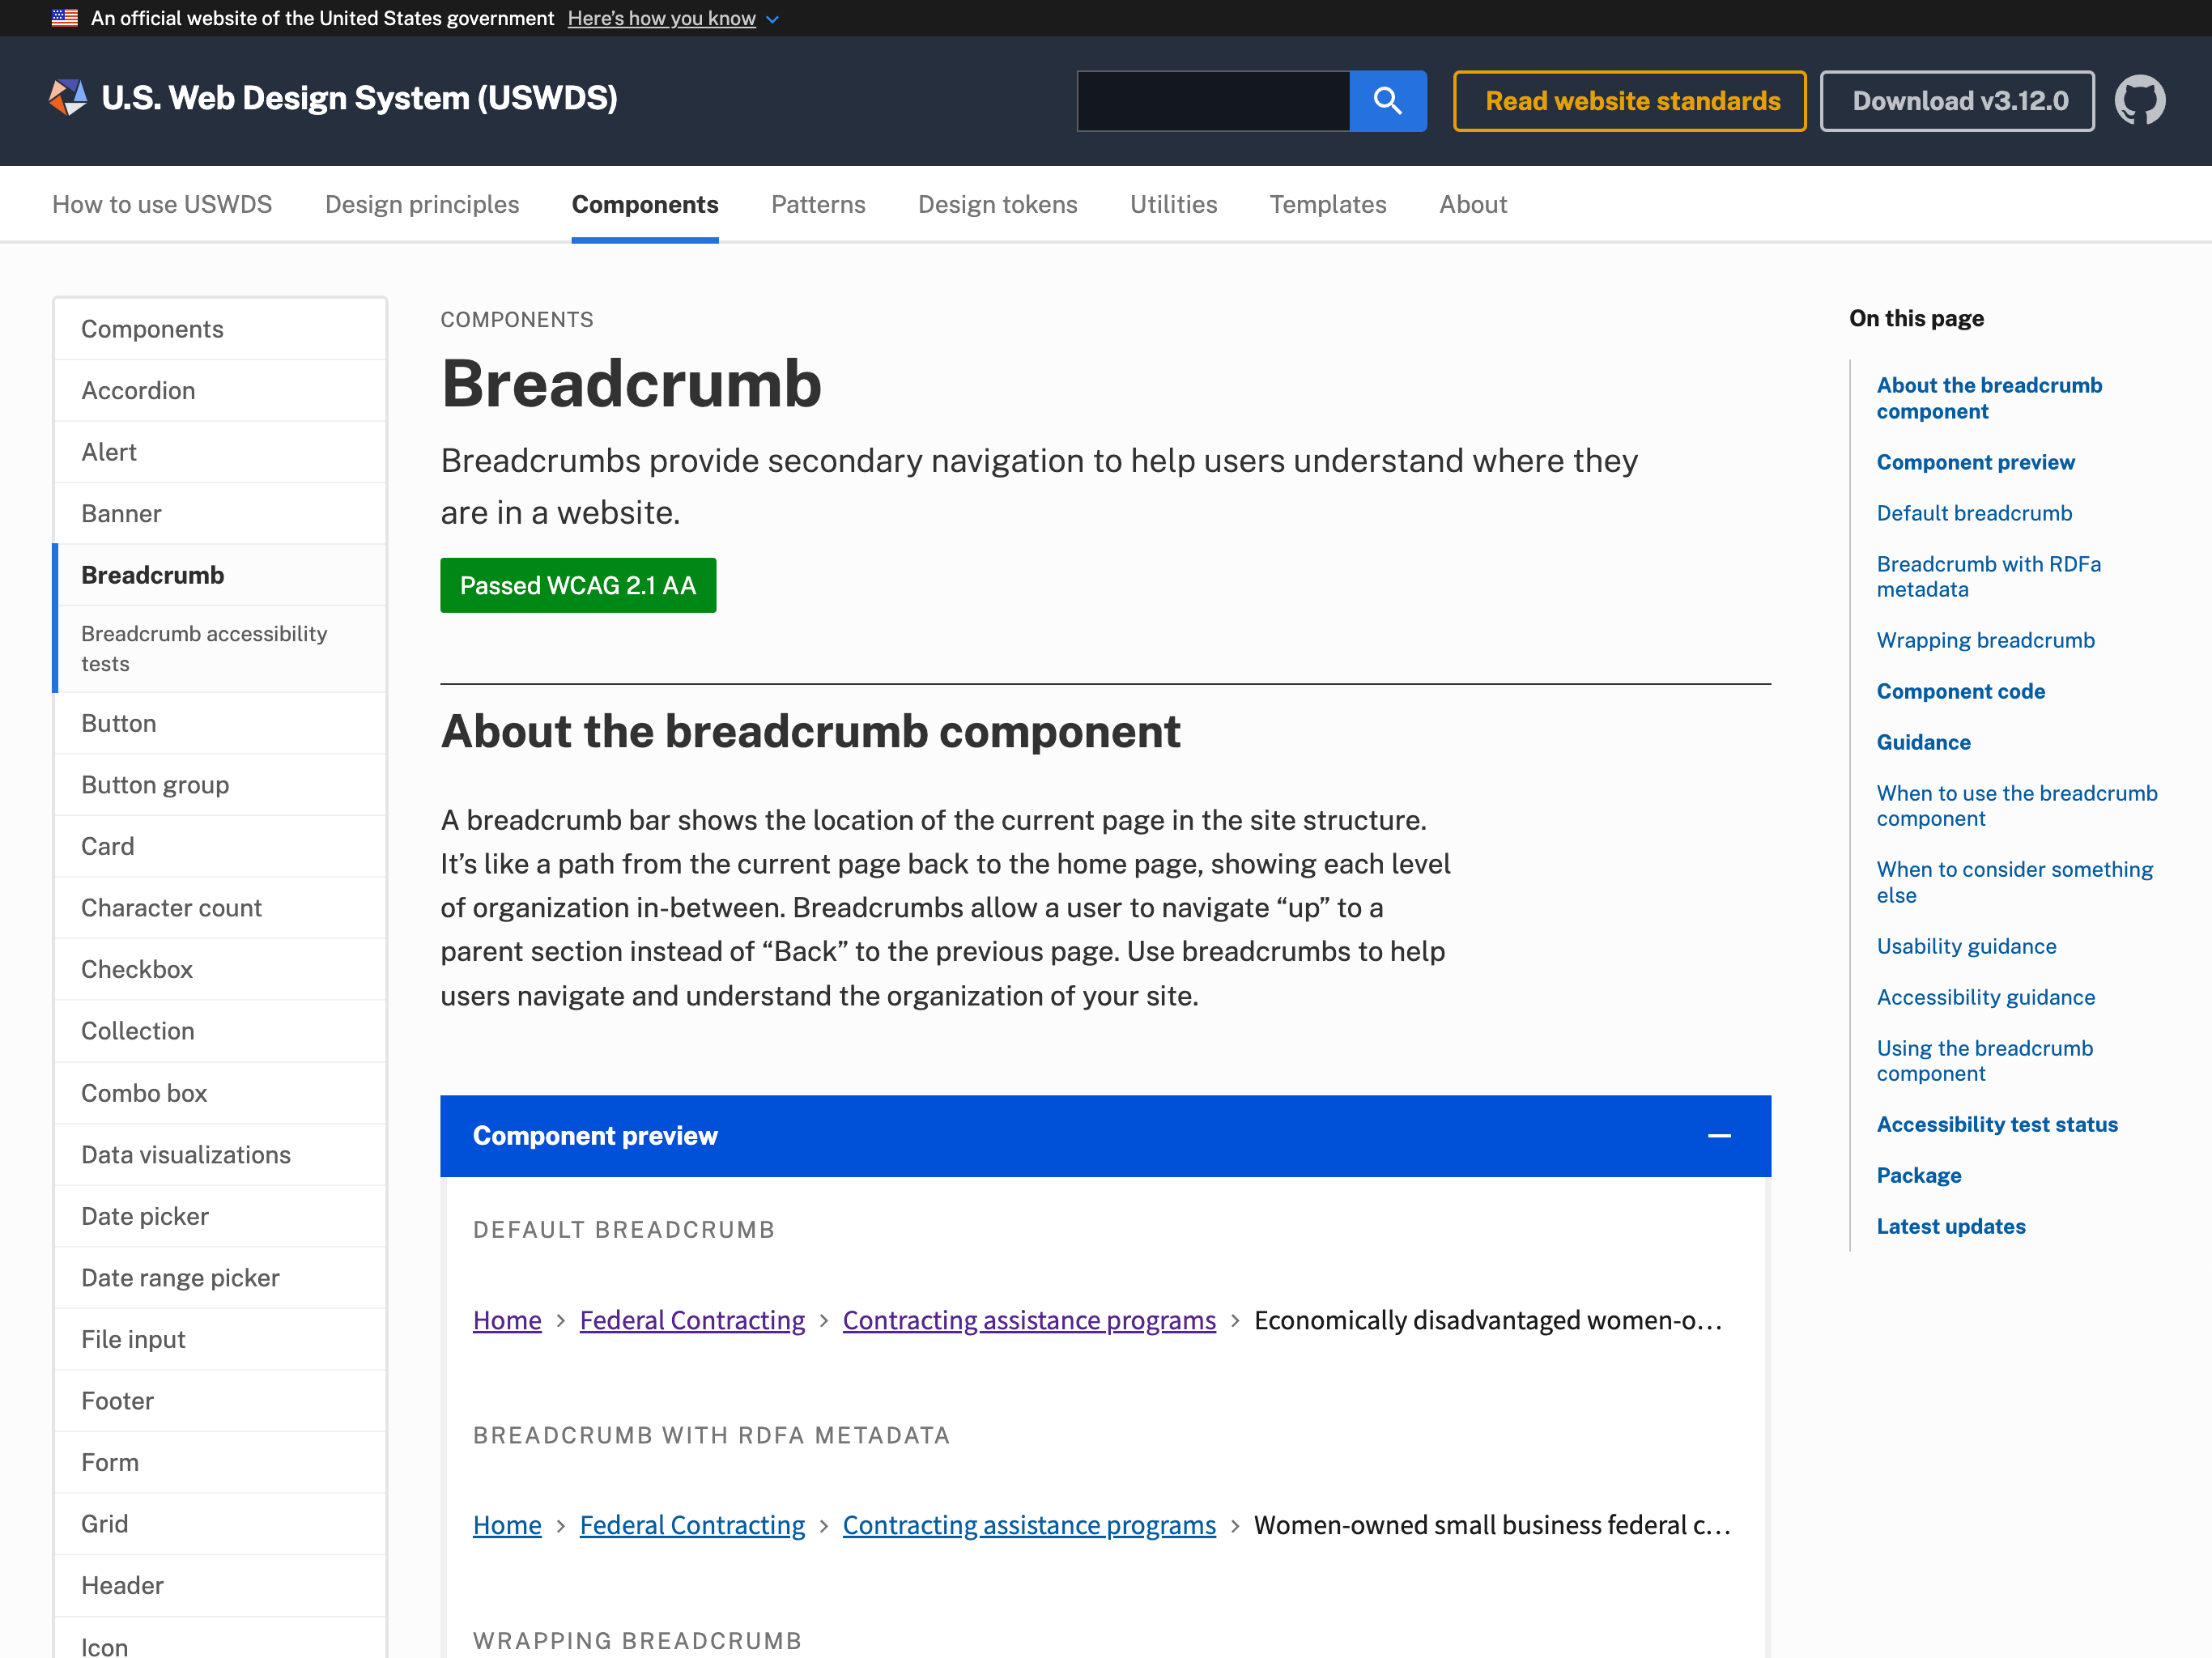
Task: Select Button in side navigation
Action: (x=220, y=723)
